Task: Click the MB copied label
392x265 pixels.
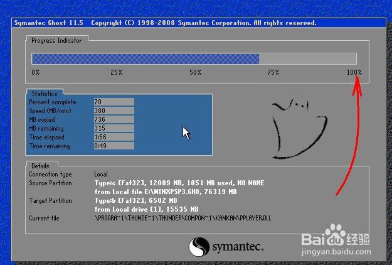Action: click(x=42, y=119)
